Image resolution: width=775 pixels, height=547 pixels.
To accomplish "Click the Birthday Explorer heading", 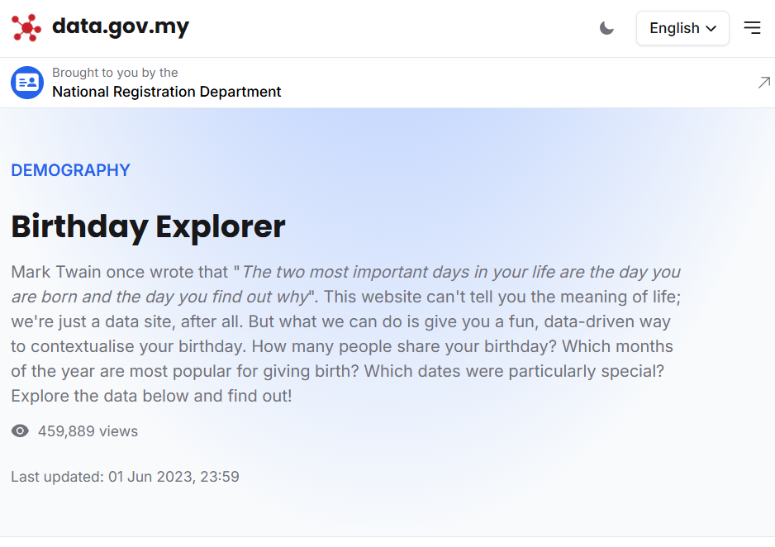I will pos(148,226).
